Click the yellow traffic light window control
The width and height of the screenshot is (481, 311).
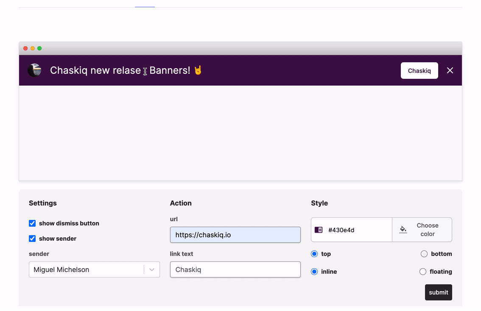click(32, 48)
